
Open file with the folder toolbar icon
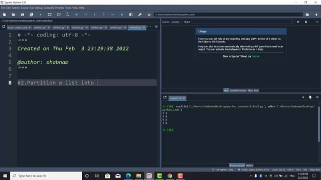[x=14, y=14]
